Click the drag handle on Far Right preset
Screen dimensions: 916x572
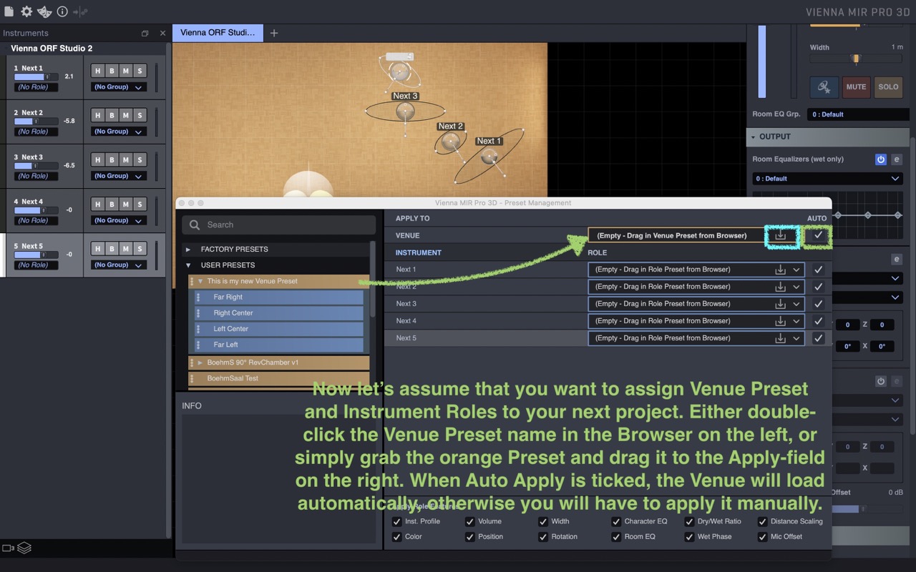pos(199,297)
